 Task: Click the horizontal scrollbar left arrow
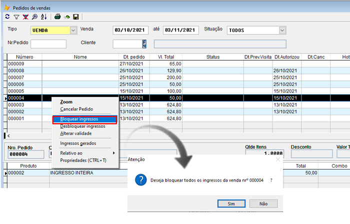point(8,136)
